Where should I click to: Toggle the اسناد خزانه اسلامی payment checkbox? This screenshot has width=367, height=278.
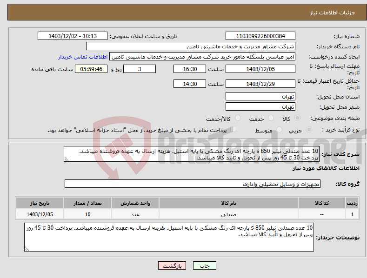(234, 129)
